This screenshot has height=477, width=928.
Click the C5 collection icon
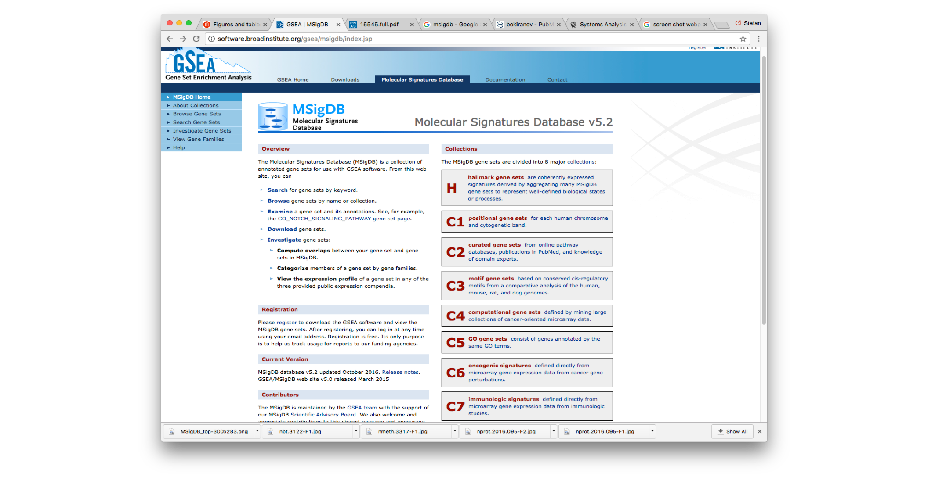point(455,342)
